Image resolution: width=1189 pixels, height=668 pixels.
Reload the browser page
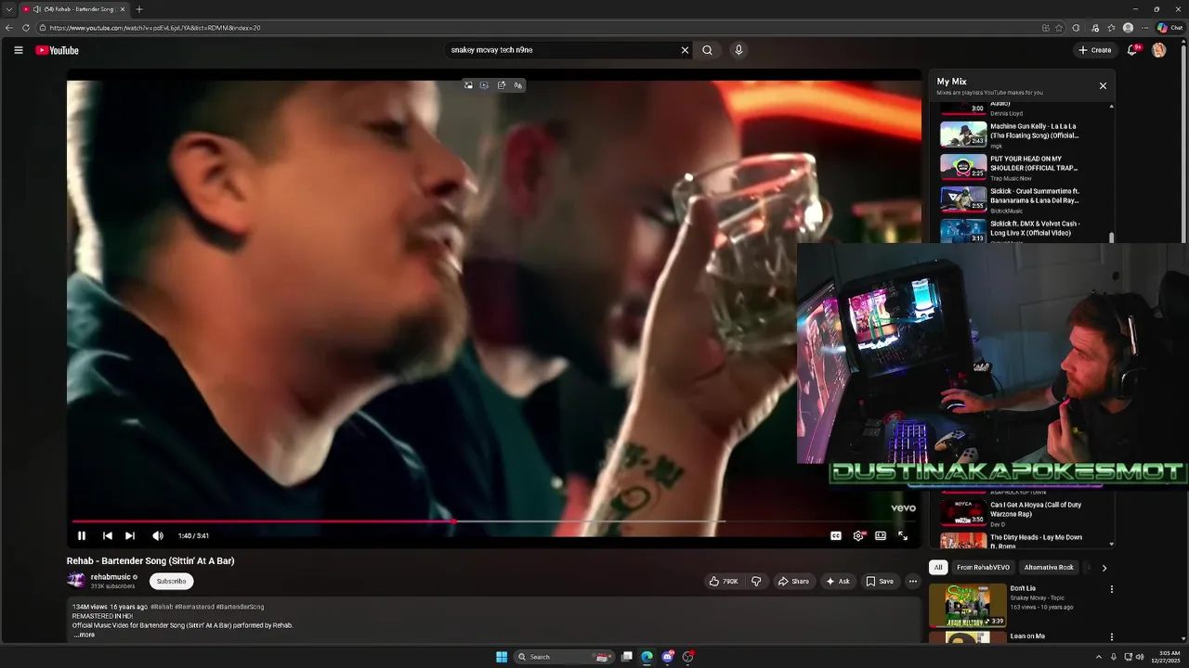coord(26,28)
